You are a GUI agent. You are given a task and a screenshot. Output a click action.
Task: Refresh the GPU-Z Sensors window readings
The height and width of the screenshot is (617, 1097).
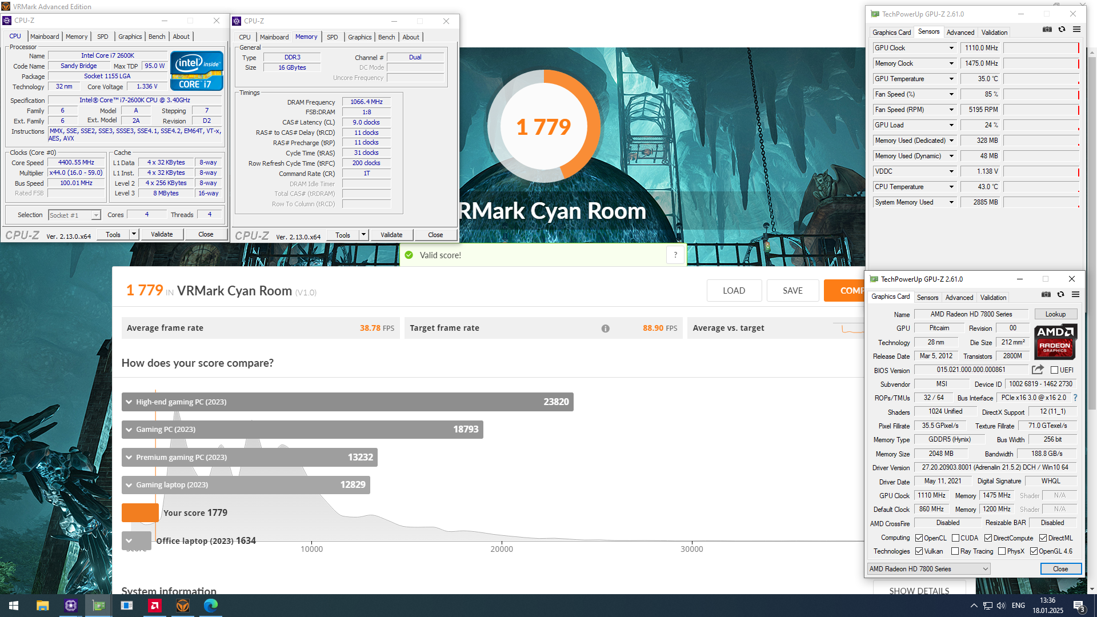[1062, 29]
